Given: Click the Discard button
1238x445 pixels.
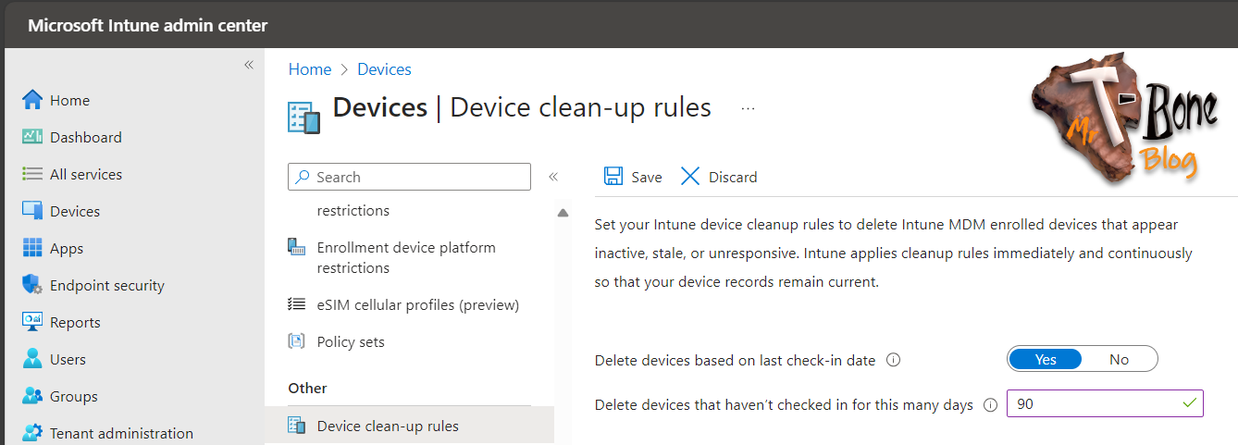Looking at the screenshot, I should point(719,177).
